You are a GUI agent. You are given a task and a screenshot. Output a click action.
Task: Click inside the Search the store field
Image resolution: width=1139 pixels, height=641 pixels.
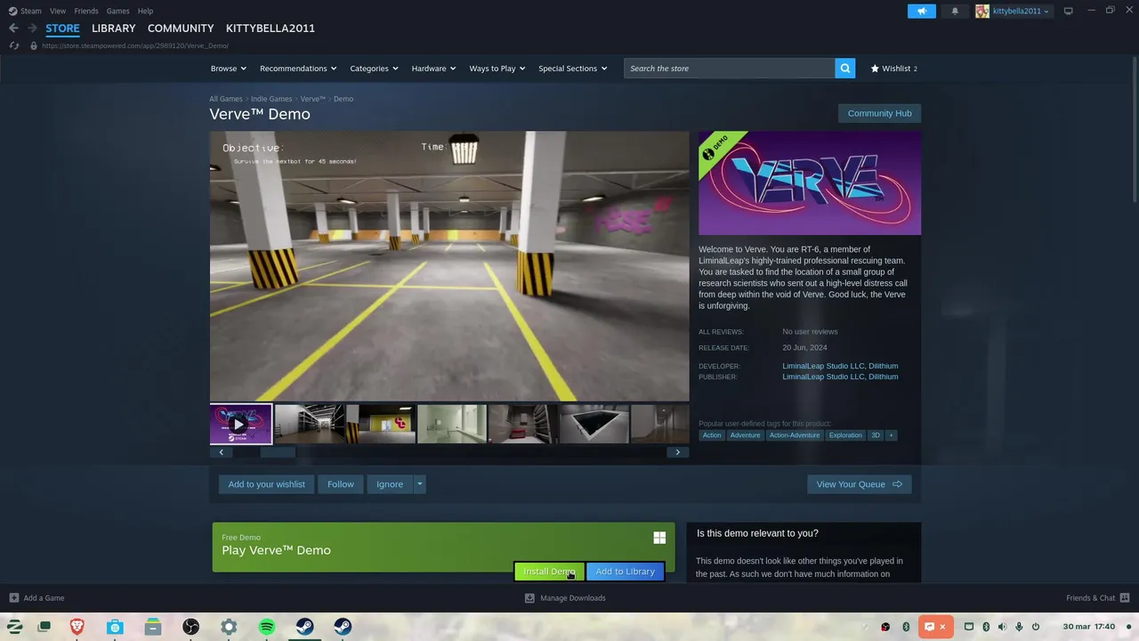730,69
